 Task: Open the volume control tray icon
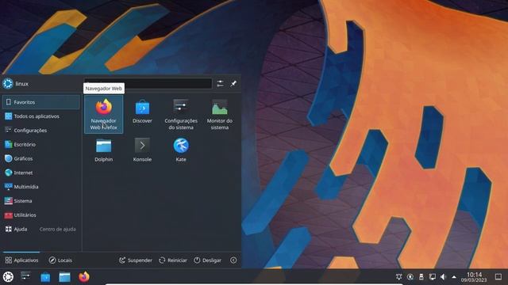[x=443, y=277]
